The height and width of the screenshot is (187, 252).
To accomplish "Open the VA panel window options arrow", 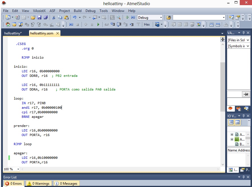I will click(239, 33).
